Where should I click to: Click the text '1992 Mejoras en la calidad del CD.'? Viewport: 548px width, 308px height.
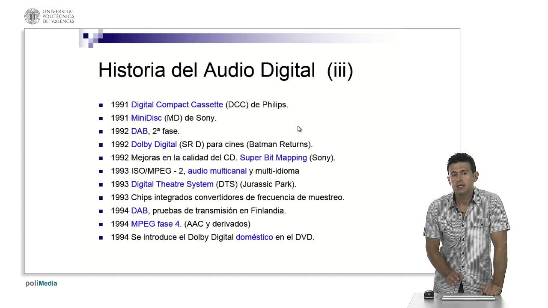[174, 158]
